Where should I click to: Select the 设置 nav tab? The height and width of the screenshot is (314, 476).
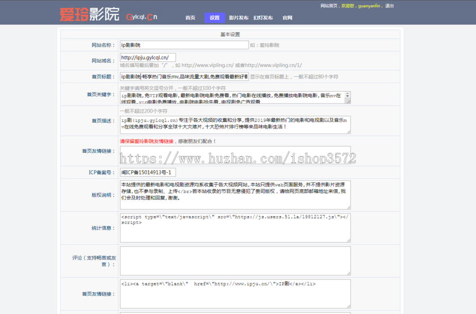click(215, 17)
